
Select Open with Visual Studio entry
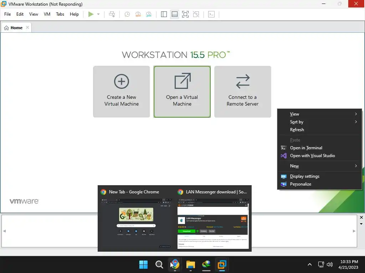319,156
